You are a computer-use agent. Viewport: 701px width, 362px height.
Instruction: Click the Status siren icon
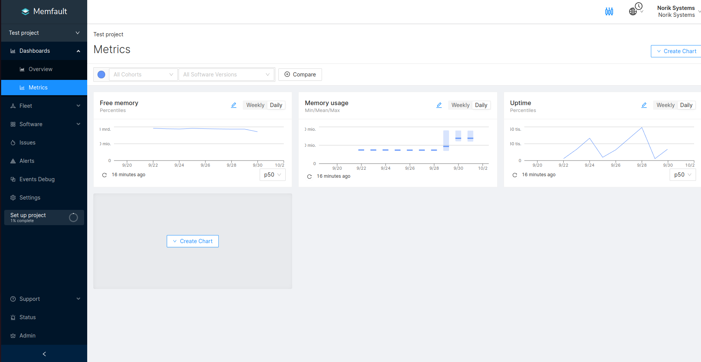[13, 317]
